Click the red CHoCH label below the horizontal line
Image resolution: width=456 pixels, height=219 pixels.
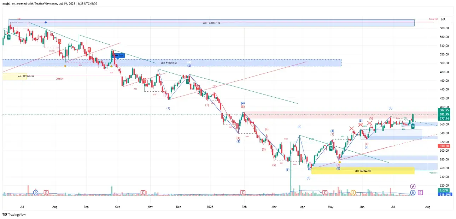(x=59, y=78)
